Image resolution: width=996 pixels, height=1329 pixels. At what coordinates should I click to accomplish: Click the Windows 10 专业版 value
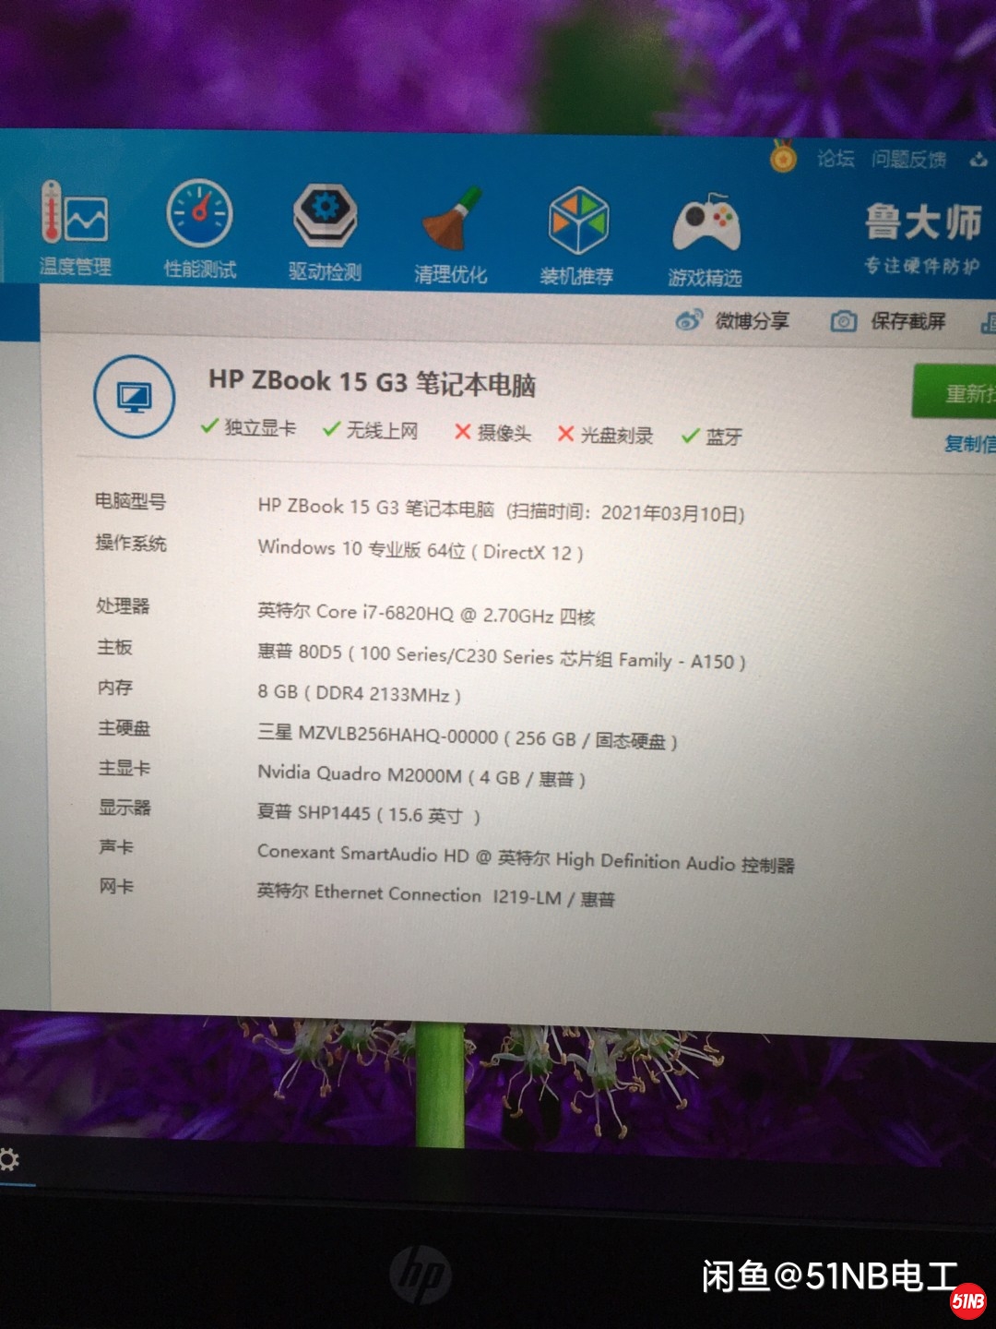click(421, 550)
